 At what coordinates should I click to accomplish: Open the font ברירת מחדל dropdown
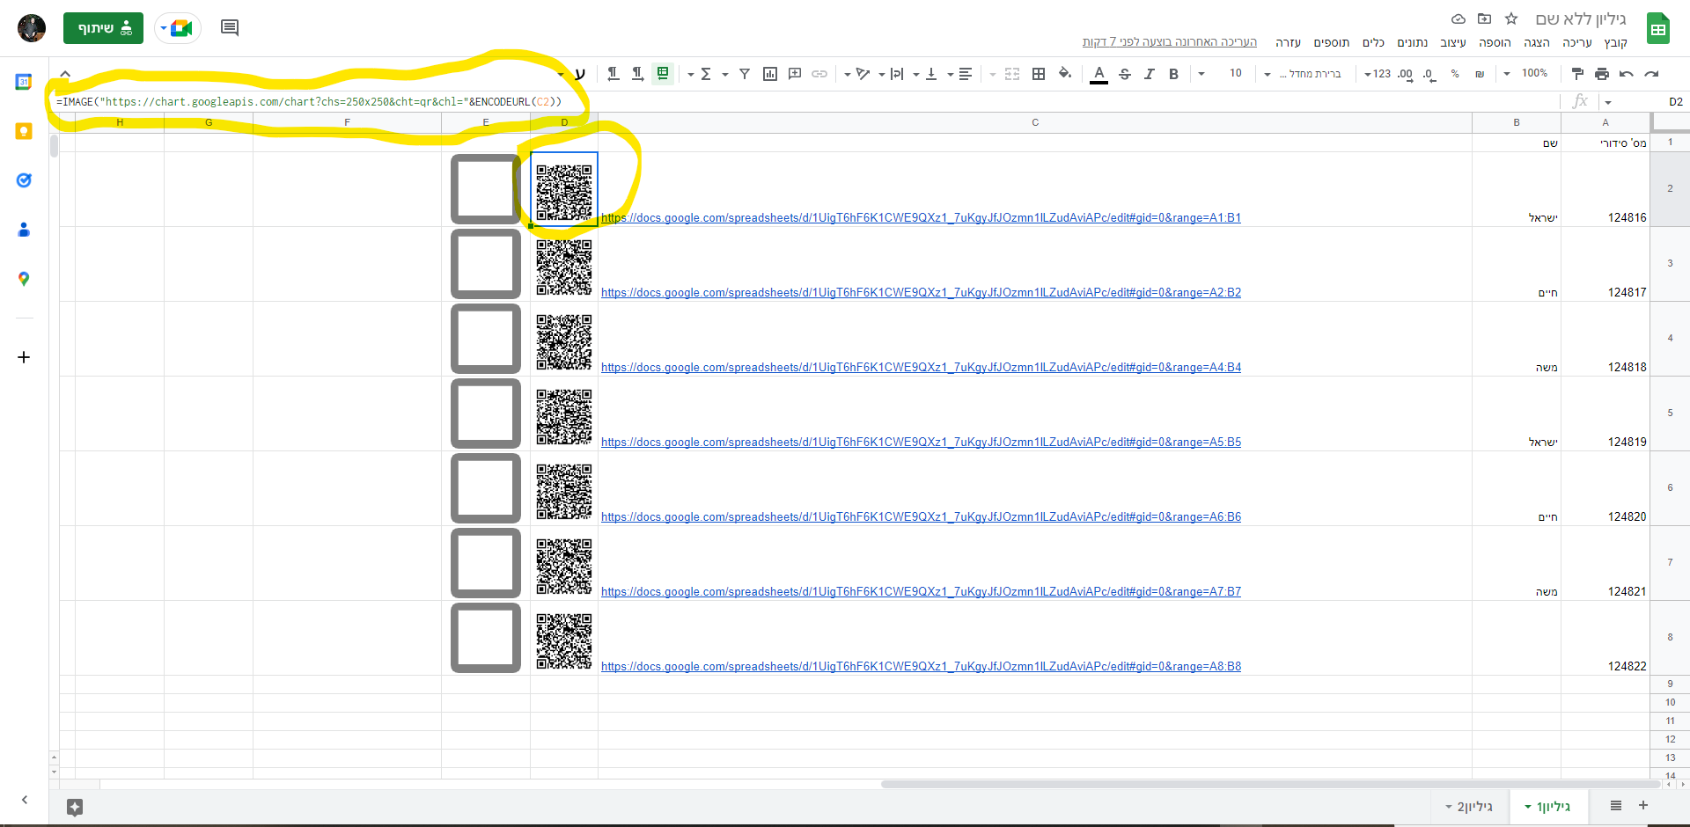1302,74
